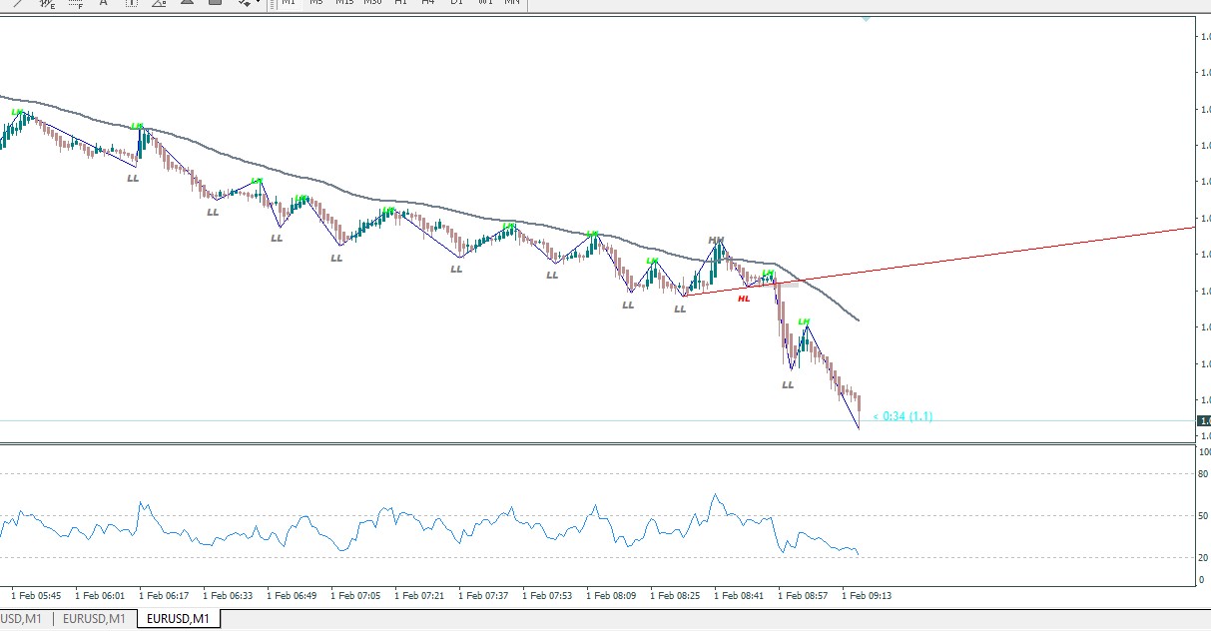Viewport: 1211px width, 631px height.
Task: Select the trendline drawing tool
Action: 17,3
